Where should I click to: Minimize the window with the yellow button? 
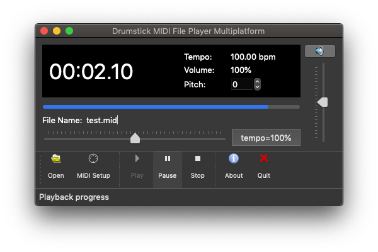(57, 31)
